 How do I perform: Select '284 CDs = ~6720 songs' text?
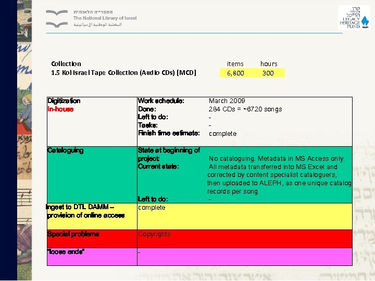[245, 109]
